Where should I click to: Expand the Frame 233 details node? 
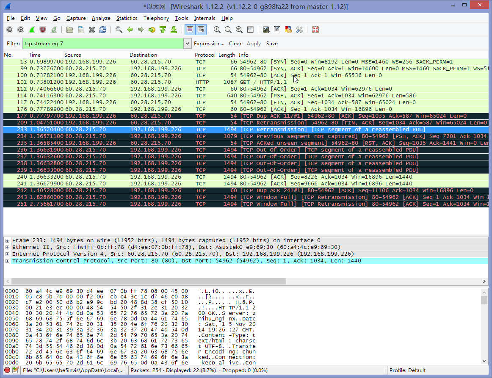click(x=7, y=240)
